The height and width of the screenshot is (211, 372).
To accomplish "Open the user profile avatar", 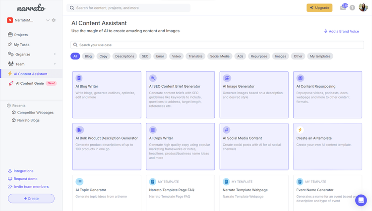I will 363,7.
